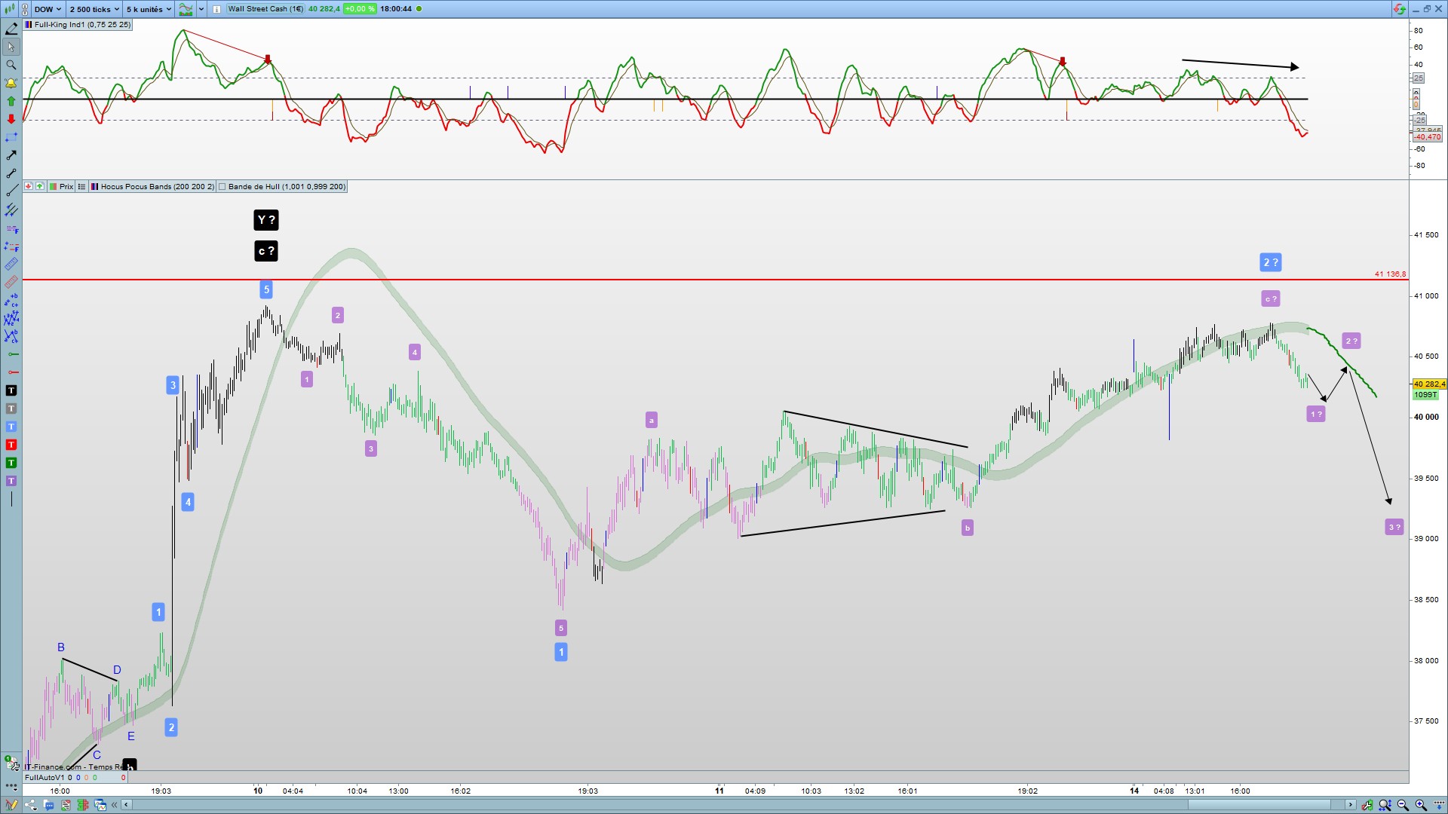Choose the segment line tool
The image size is (1448, 814).
click(x=11, y=173)
